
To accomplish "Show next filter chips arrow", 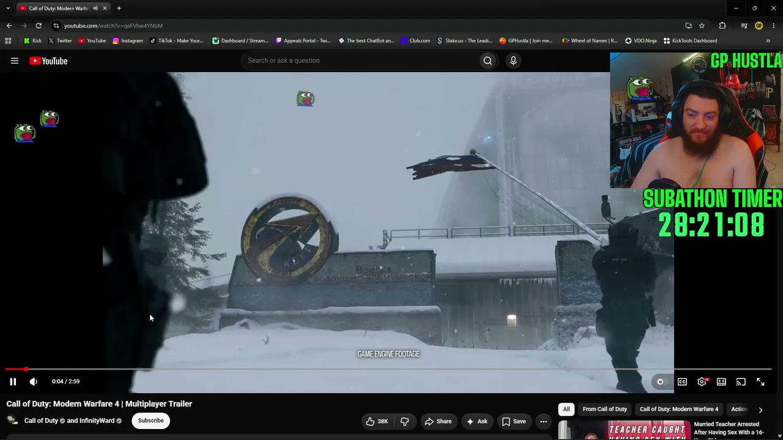I will (x=760, y=409).
